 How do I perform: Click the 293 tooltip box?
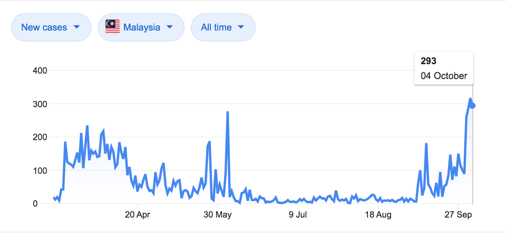(x=444, y=68)
